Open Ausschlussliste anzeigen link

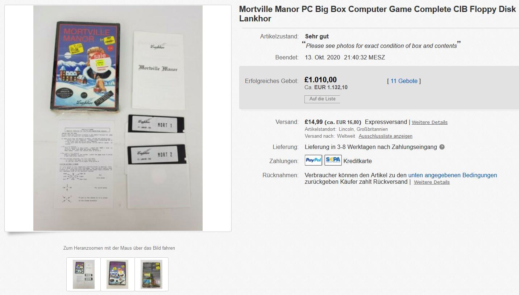click(x=385, y=136)
